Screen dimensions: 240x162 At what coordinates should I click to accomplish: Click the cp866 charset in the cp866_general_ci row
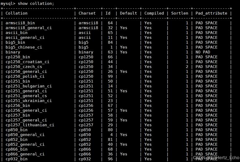(x=85, y=154)
